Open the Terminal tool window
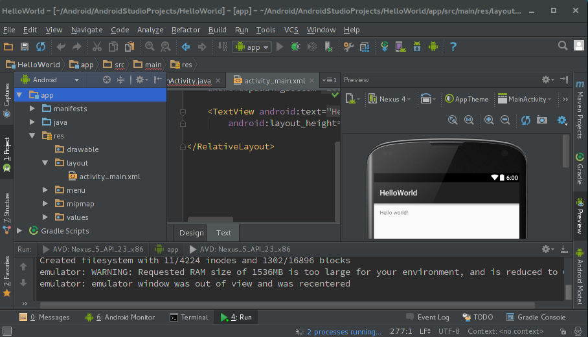 coord(188,317)
